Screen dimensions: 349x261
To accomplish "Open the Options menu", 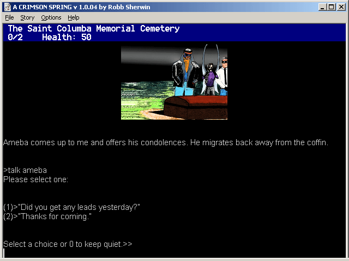I will tap(51, 17).
